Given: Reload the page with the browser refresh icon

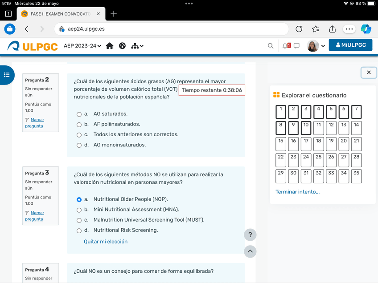Looking at the screenshot, I should point(299,28).
